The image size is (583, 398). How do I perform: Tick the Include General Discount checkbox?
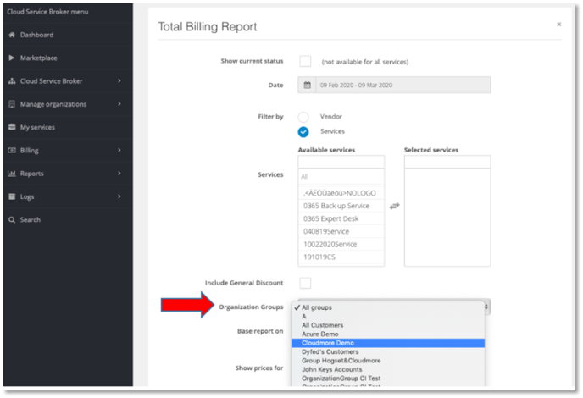304,282
